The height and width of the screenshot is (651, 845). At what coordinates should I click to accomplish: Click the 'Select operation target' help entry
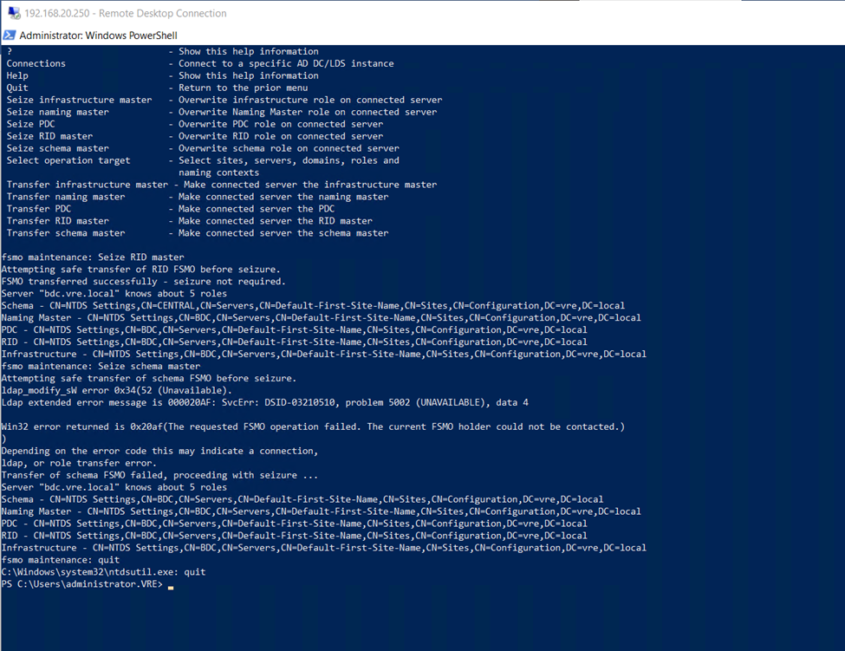[68, 160]
